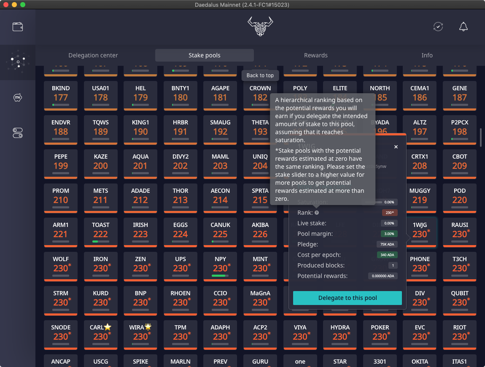Open the ITN rewards piggy bank icon
Image resolution: width=485 pixels, height=367 pixels.
tap(18, 98)
